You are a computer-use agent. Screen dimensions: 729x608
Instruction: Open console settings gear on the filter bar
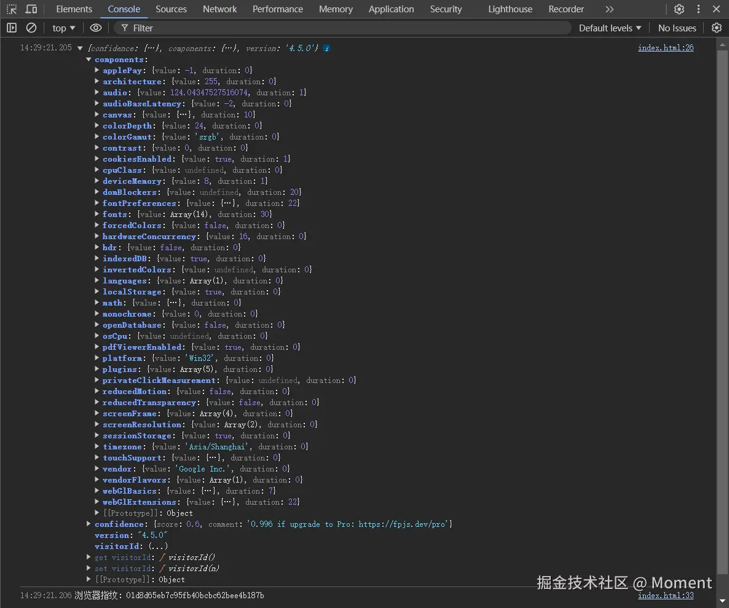pyautogui.click(x=717, y=28)
